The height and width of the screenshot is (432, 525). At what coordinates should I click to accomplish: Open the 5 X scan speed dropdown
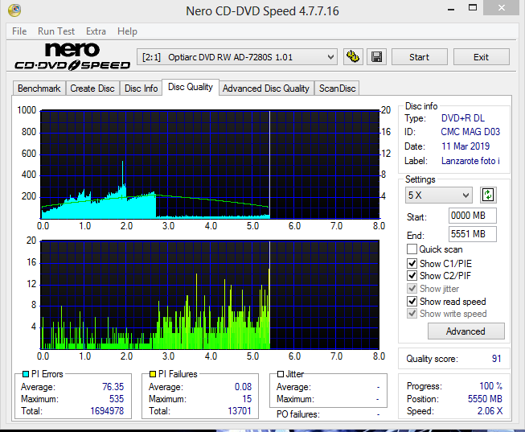pyautogui.click(x=439, y=195)
